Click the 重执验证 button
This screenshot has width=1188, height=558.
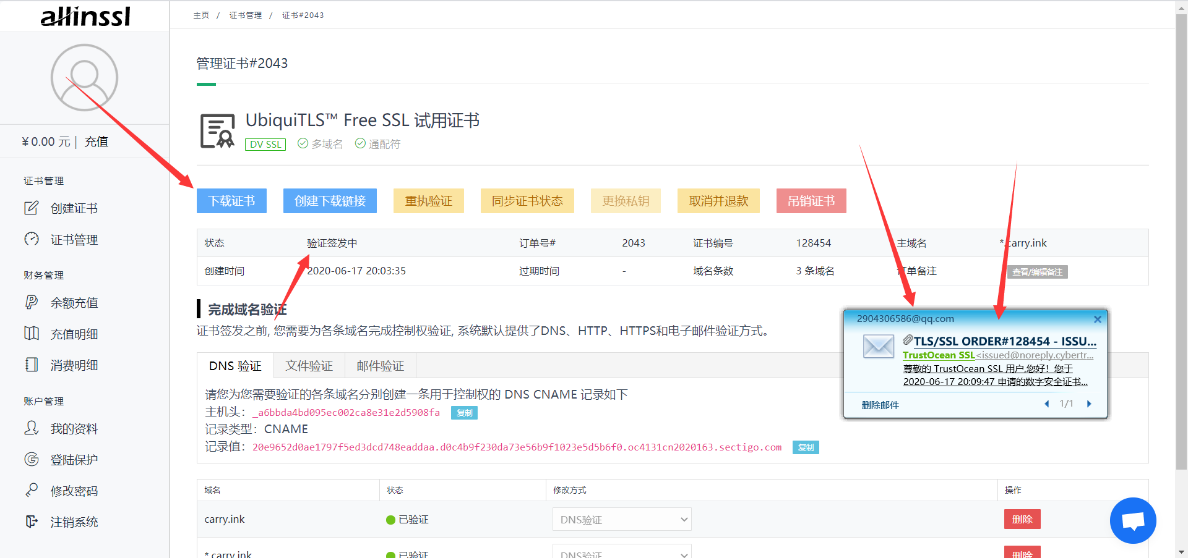click(429, 201)
